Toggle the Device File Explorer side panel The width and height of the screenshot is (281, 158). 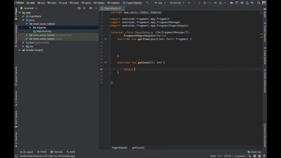tap(265, 136)
